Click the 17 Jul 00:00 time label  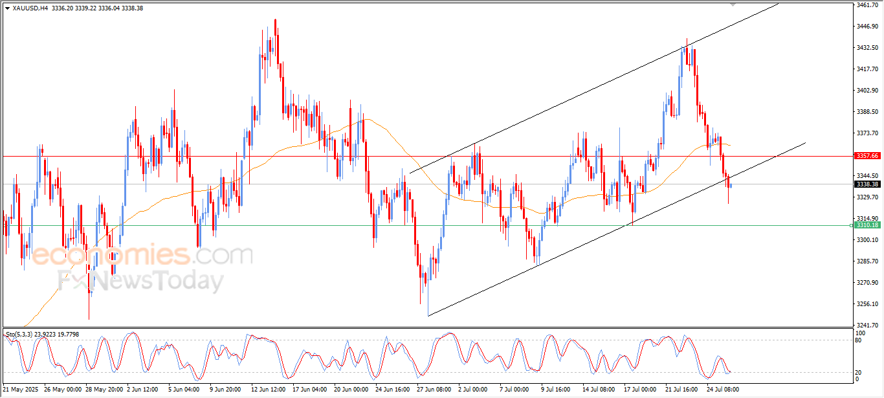[x=641, y=390]
